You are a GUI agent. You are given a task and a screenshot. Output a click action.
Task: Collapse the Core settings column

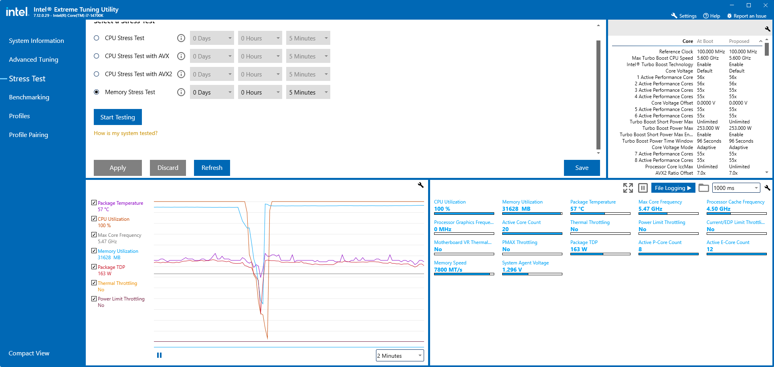pyautogui.click(x=760, y=41)
